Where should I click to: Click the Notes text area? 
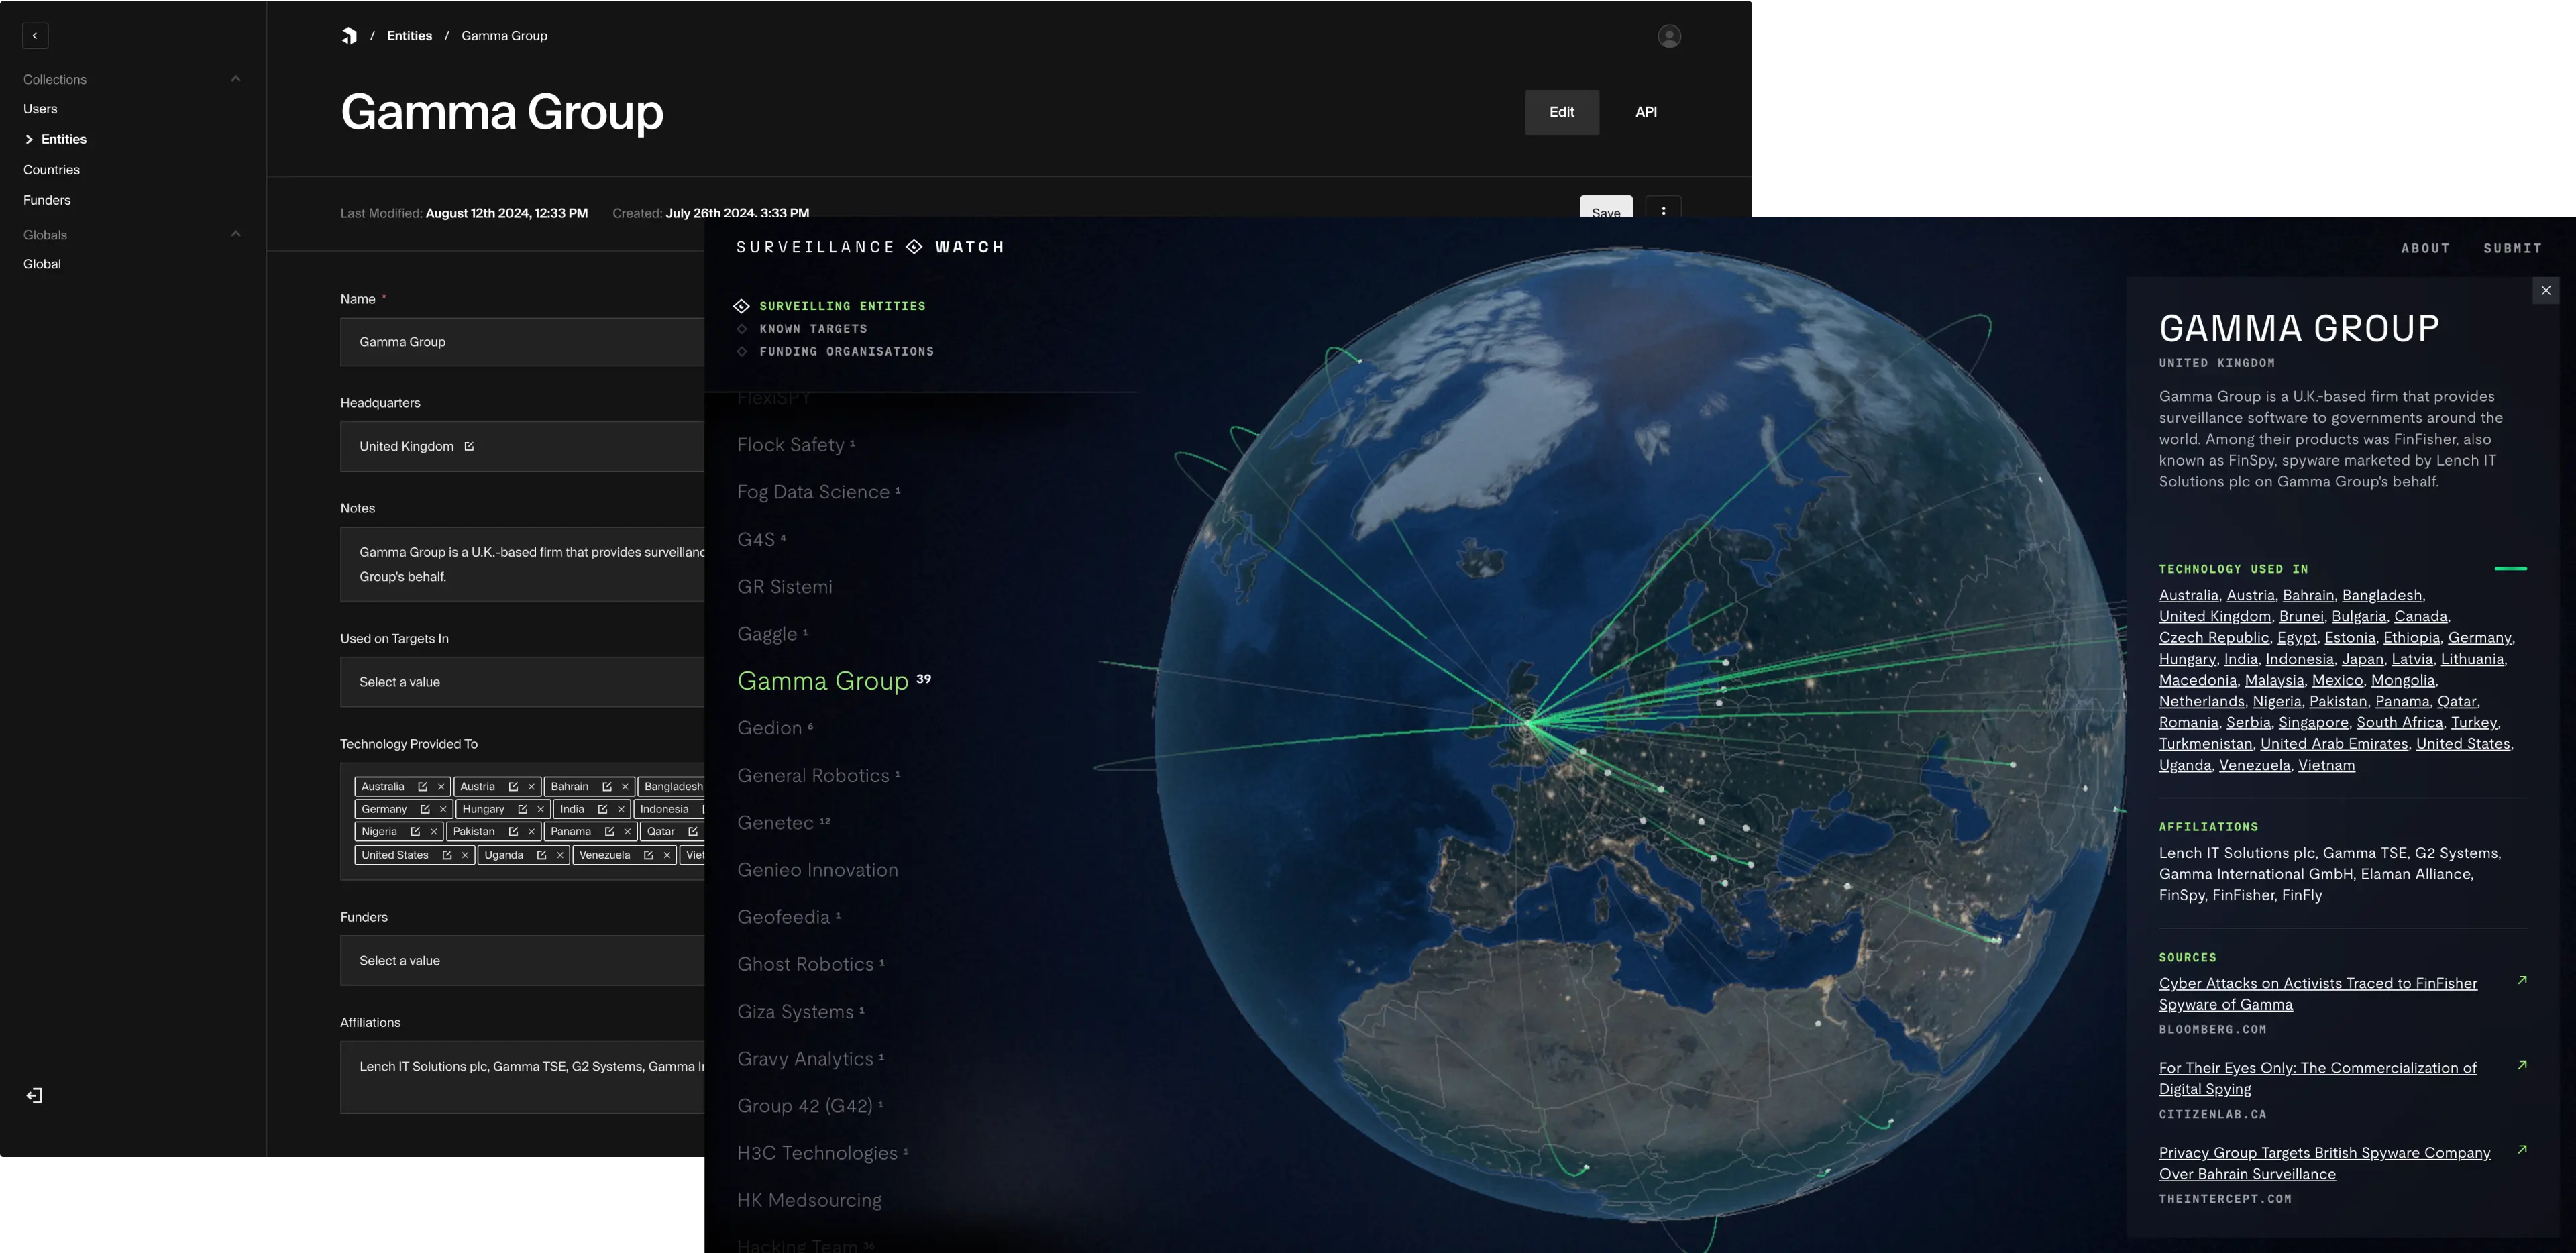point(522,564)
